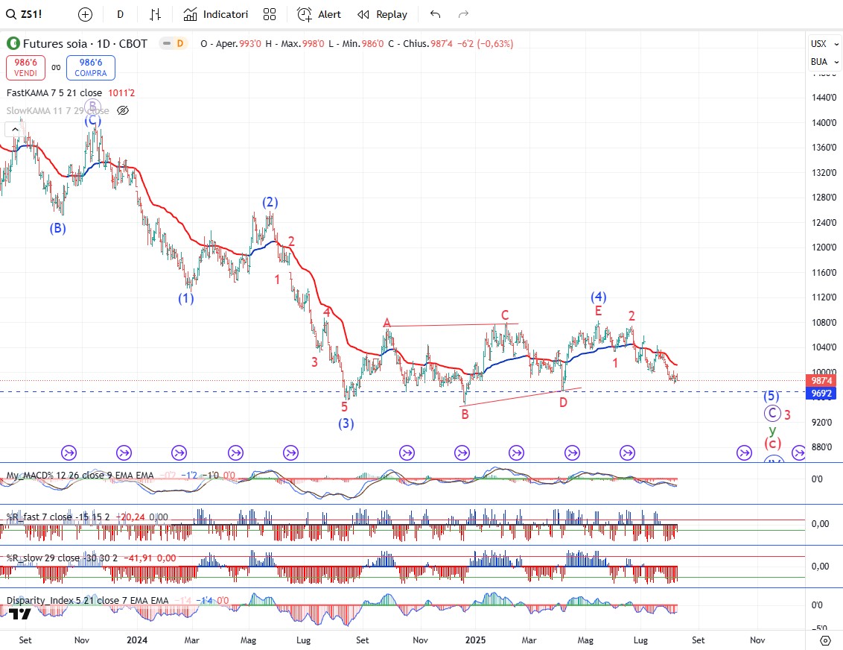Show the hidden SlowKAMA indicator
The image size is (843, 650).
click(124, 110)
